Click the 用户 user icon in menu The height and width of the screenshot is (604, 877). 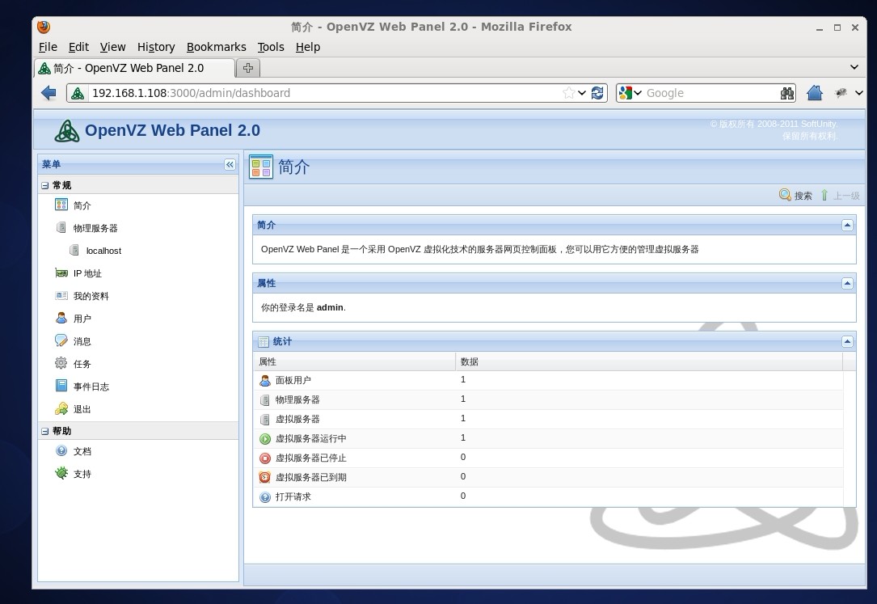tap(61, 318)
